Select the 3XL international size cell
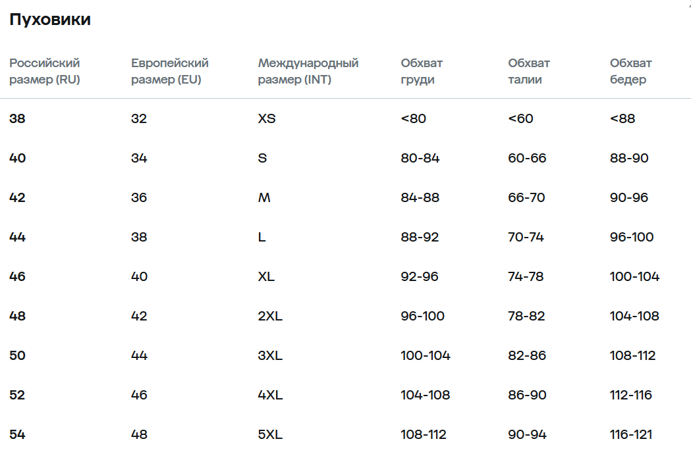 tap(270, 356)
